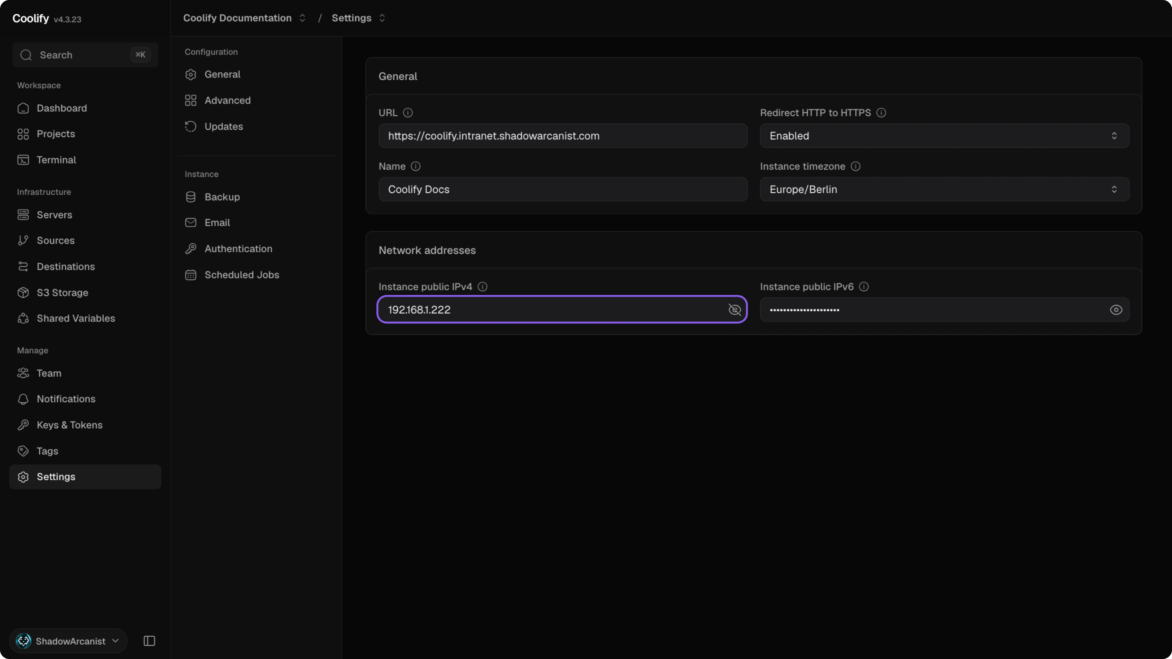Click the Scheduled Jobs calendar icon
The width and height of the screenshot is (1172, 659).
191,275
